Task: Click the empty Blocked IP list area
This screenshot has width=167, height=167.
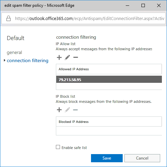Action: (x=109, y=131)
